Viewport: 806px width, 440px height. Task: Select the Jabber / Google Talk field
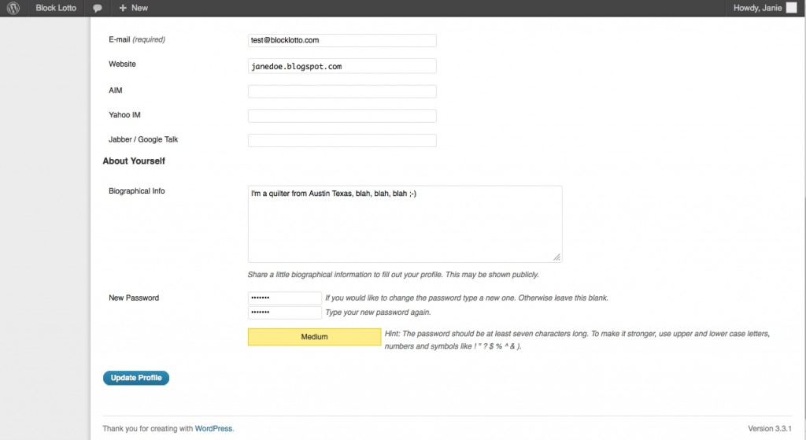[342, 140]
